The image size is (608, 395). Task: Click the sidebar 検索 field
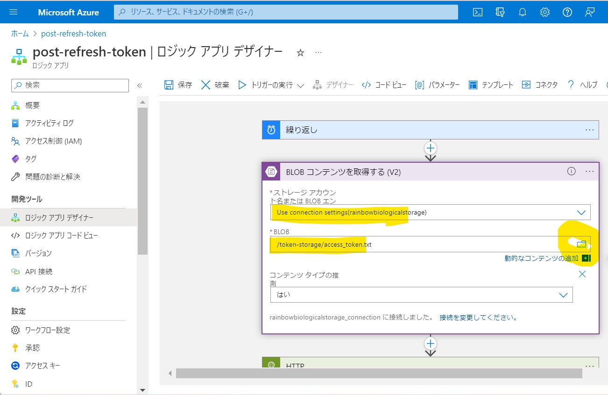click(70, 85)
